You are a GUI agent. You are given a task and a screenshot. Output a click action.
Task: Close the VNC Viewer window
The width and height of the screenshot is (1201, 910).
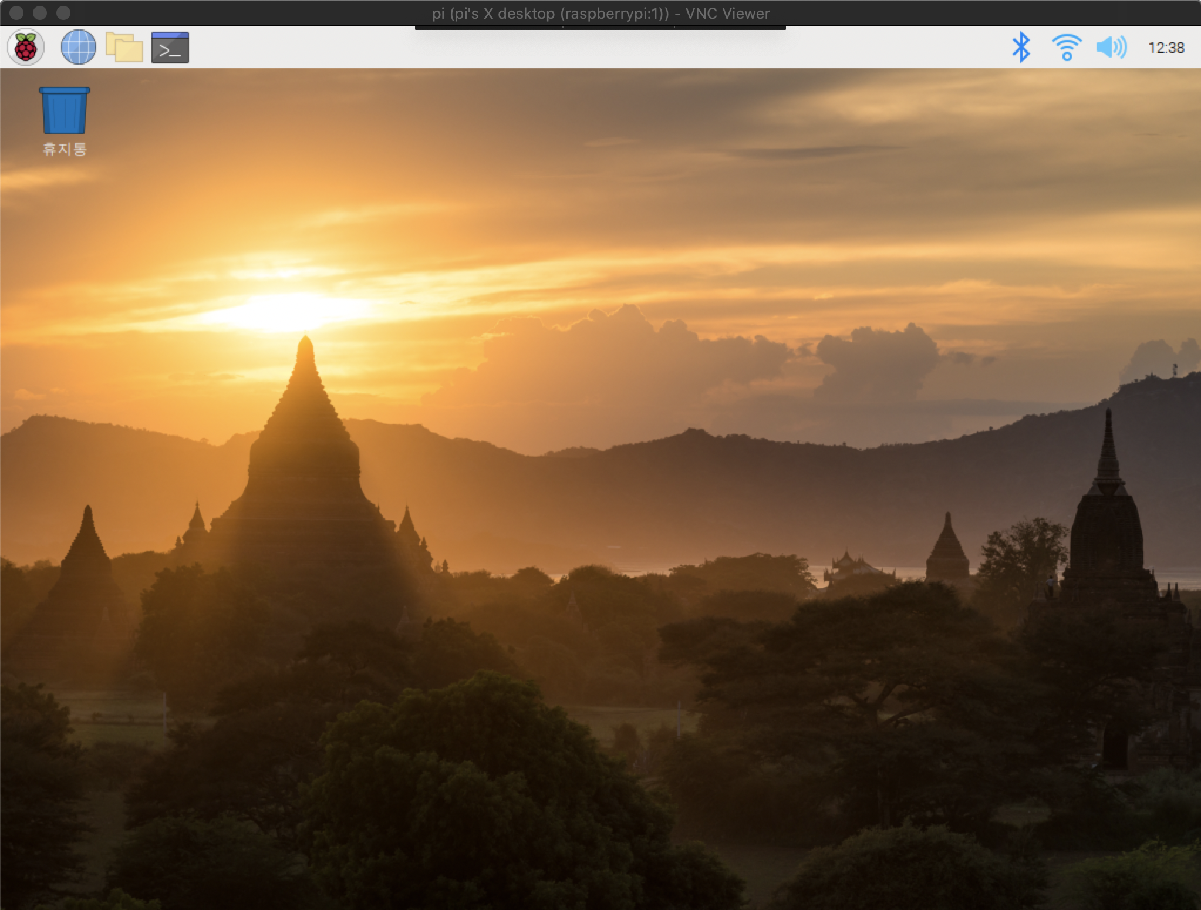(x=16, y=12)
